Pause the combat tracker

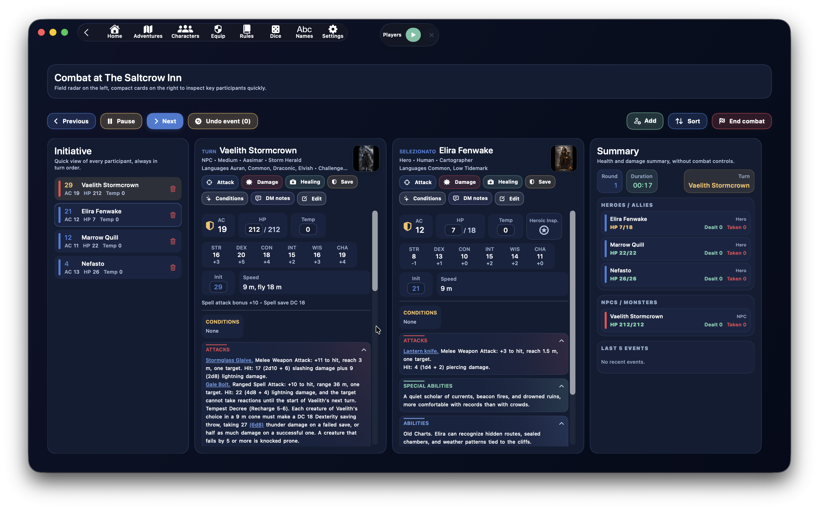121,121
